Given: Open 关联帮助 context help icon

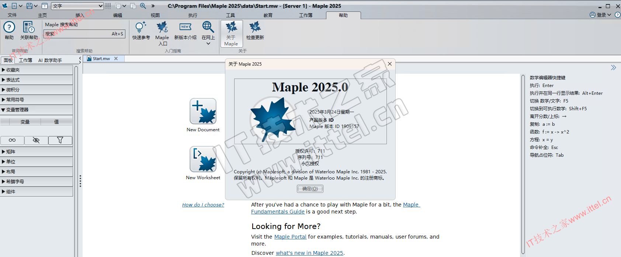Looking at the screenshot, I should [29, 27].
